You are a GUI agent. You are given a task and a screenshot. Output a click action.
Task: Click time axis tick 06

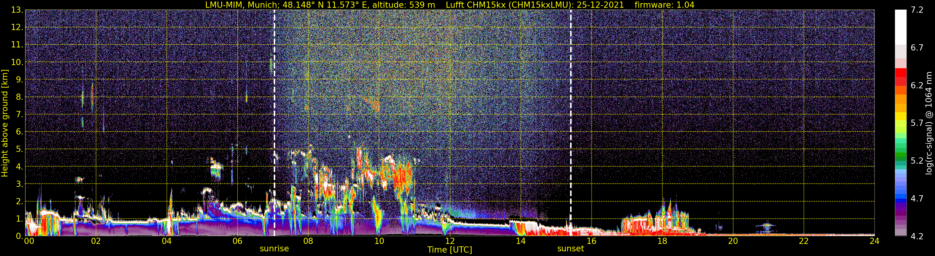click(237, 241)
